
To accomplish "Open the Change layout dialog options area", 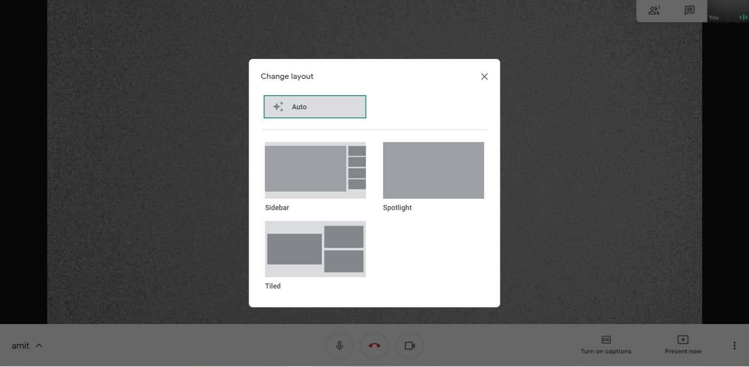I will click(x=374, y=183).
